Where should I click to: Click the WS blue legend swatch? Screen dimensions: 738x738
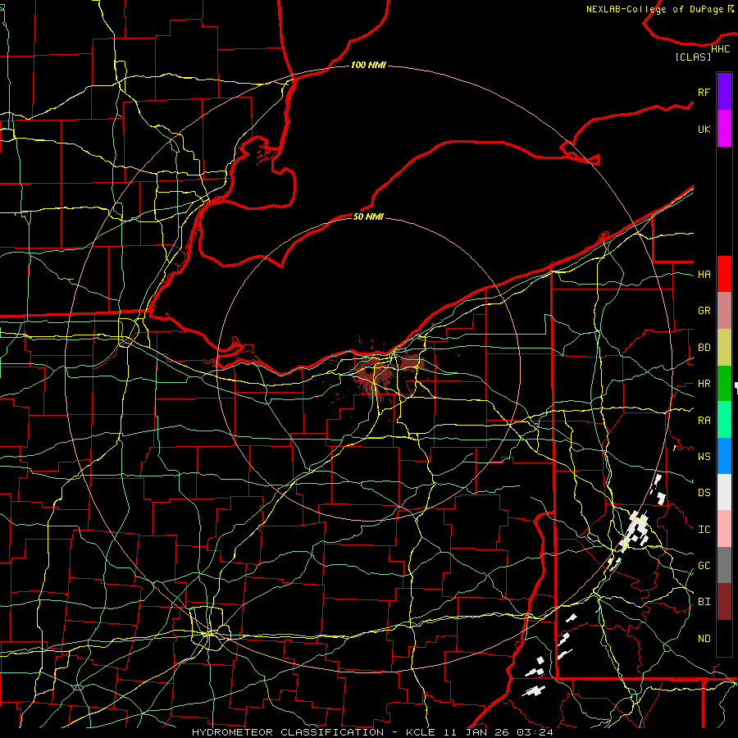pos(724,456)
